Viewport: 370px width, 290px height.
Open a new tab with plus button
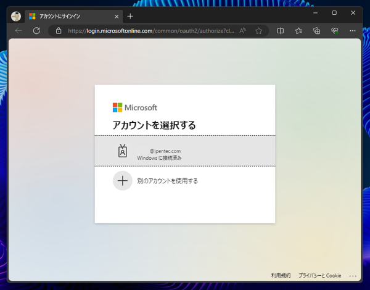tap(130, 16)
